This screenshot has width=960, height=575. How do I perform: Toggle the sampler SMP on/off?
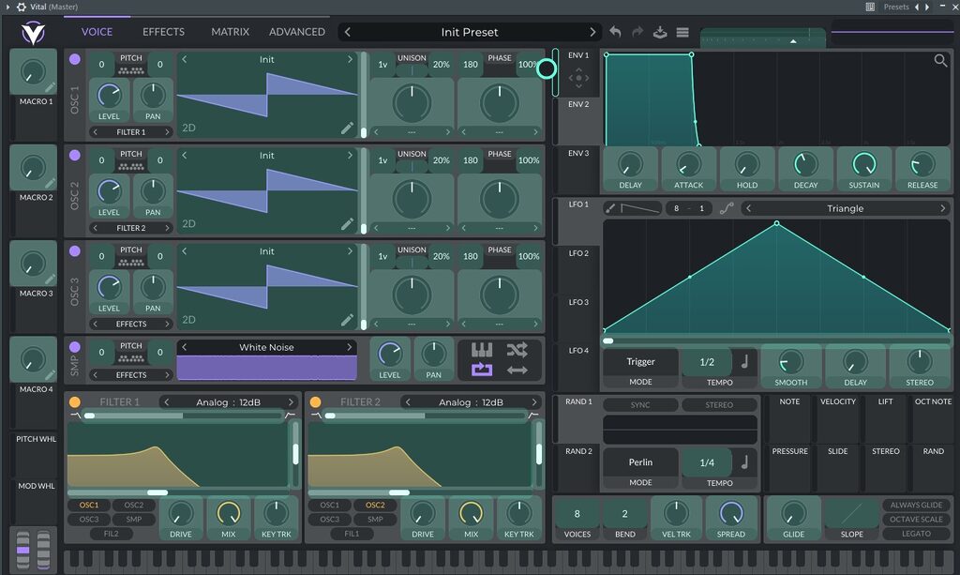(x=75, y=346)
